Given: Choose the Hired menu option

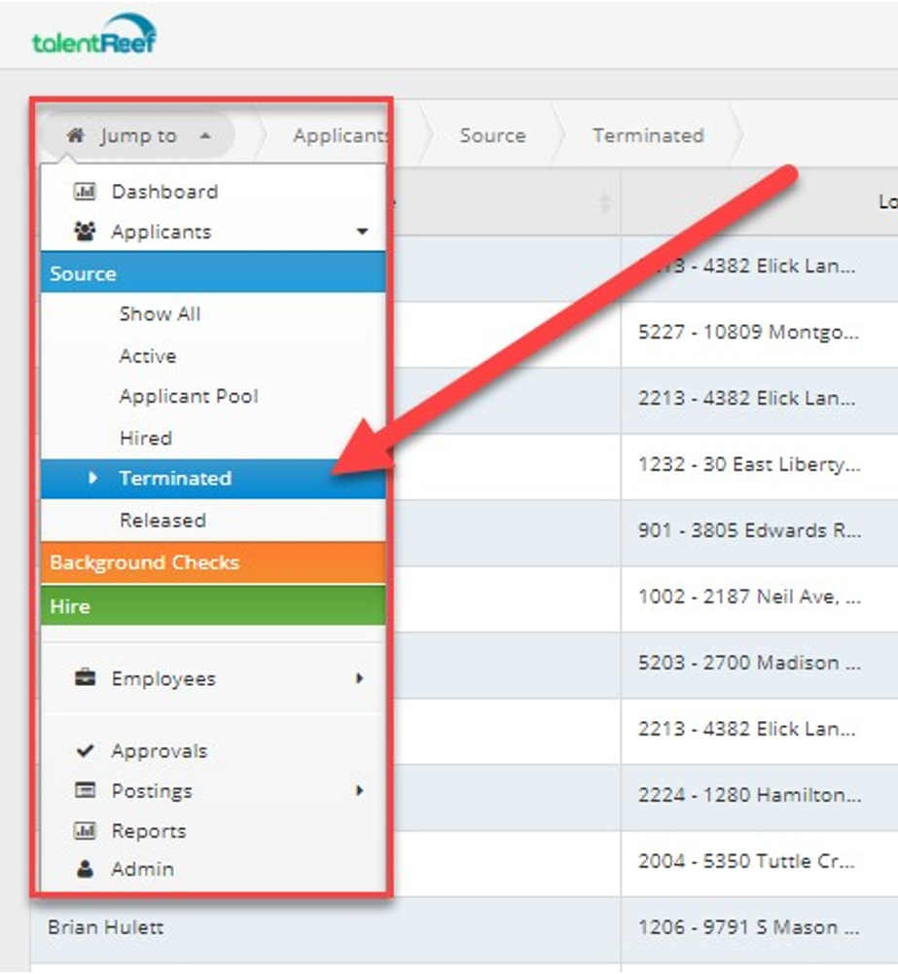Looking at the screenshot, I should (145, 438).
